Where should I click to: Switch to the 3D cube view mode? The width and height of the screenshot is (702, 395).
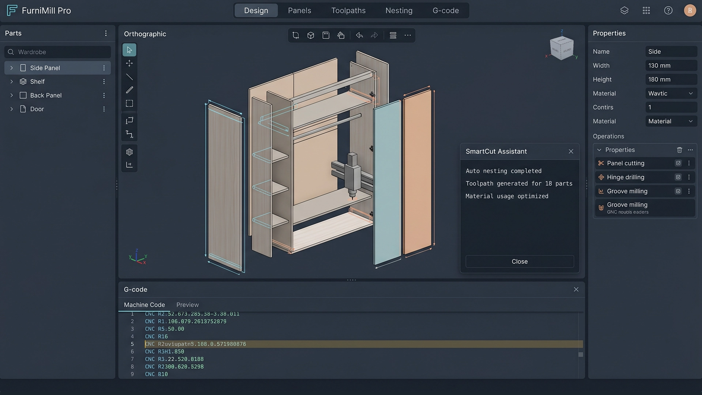pyautogui.click(x=310, y=35)
